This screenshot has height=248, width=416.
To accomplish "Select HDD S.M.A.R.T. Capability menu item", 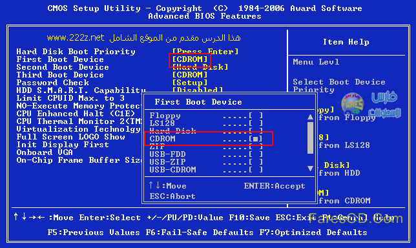I will tap(81, 90).
